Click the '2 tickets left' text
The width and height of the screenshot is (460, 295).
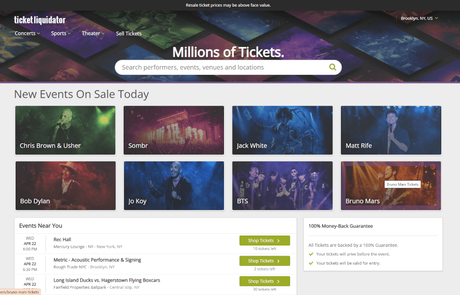265,269
